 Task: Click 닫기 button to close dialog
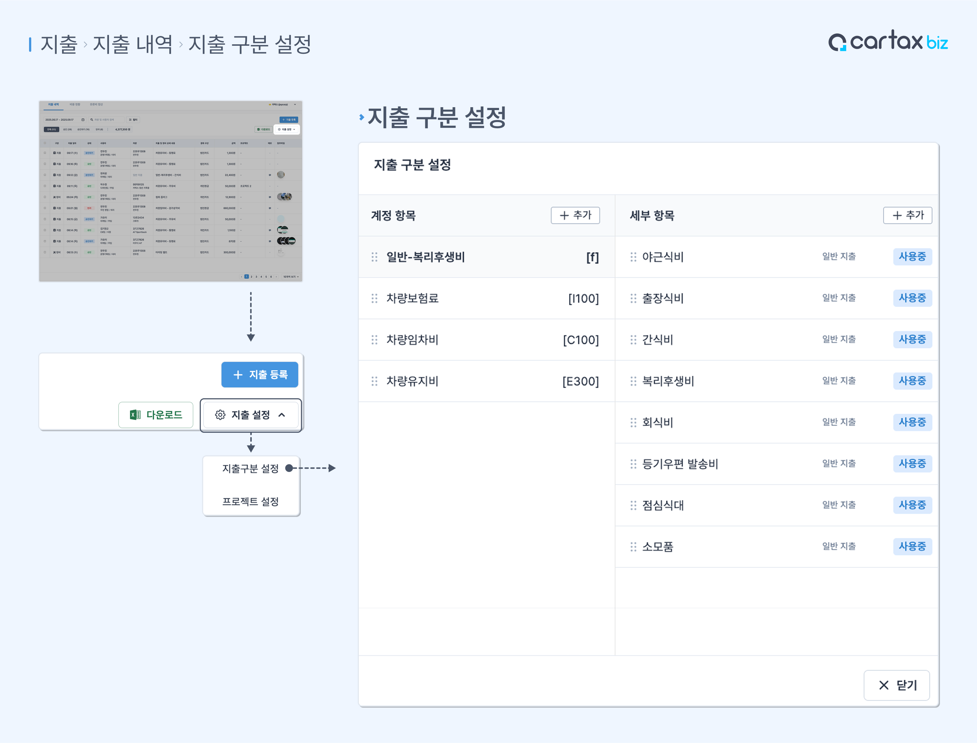click(896, 685)
